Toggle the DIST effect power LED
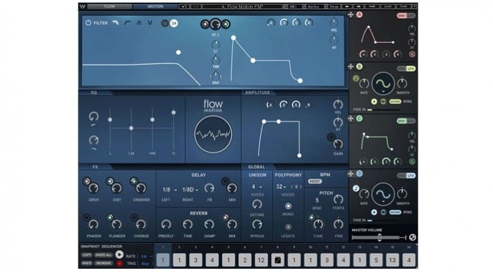 110,182
